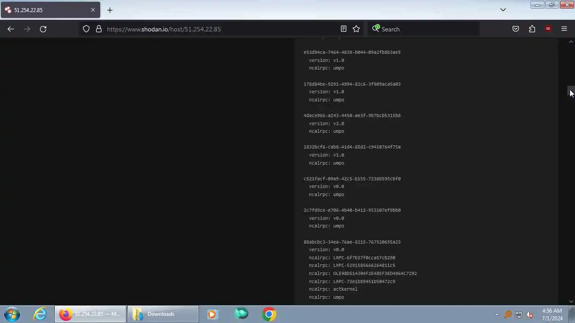Launch Google Chrome from taskbar

click(269, 314)
